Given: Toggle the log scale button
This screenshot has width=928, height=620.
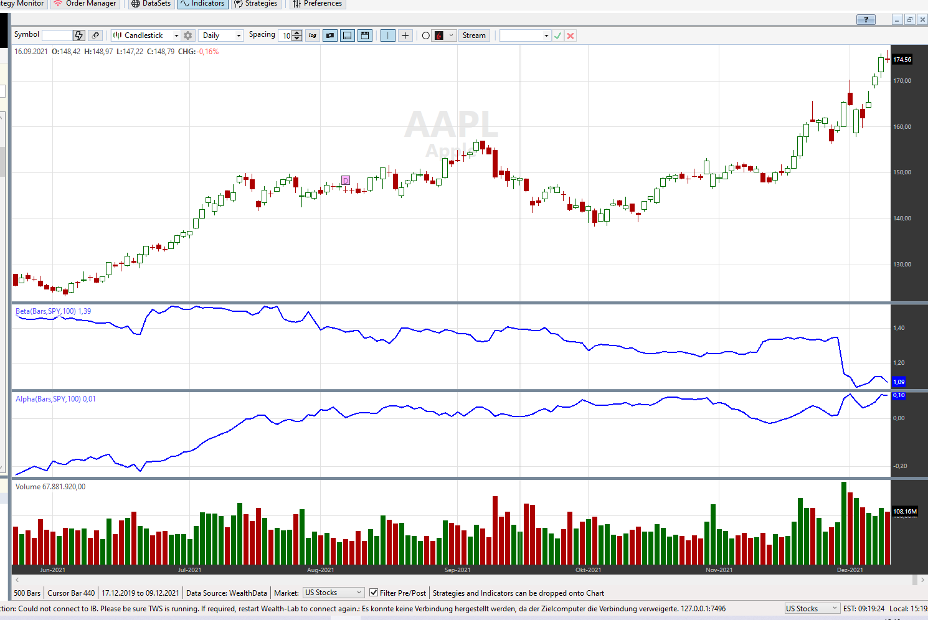Looking at the screenshot, I should click(x=313, y=35).
